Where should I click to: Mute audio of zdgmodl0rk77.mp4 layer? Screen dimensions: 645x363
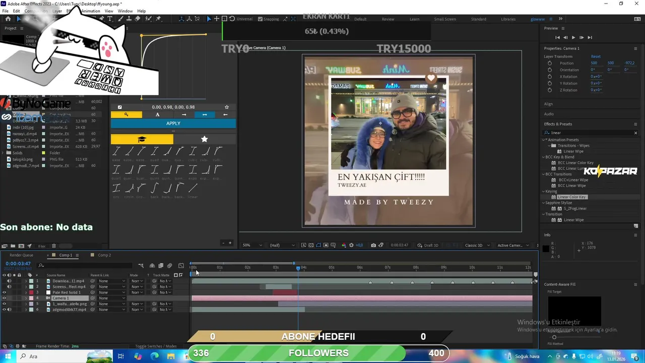[x=9, y=310]
